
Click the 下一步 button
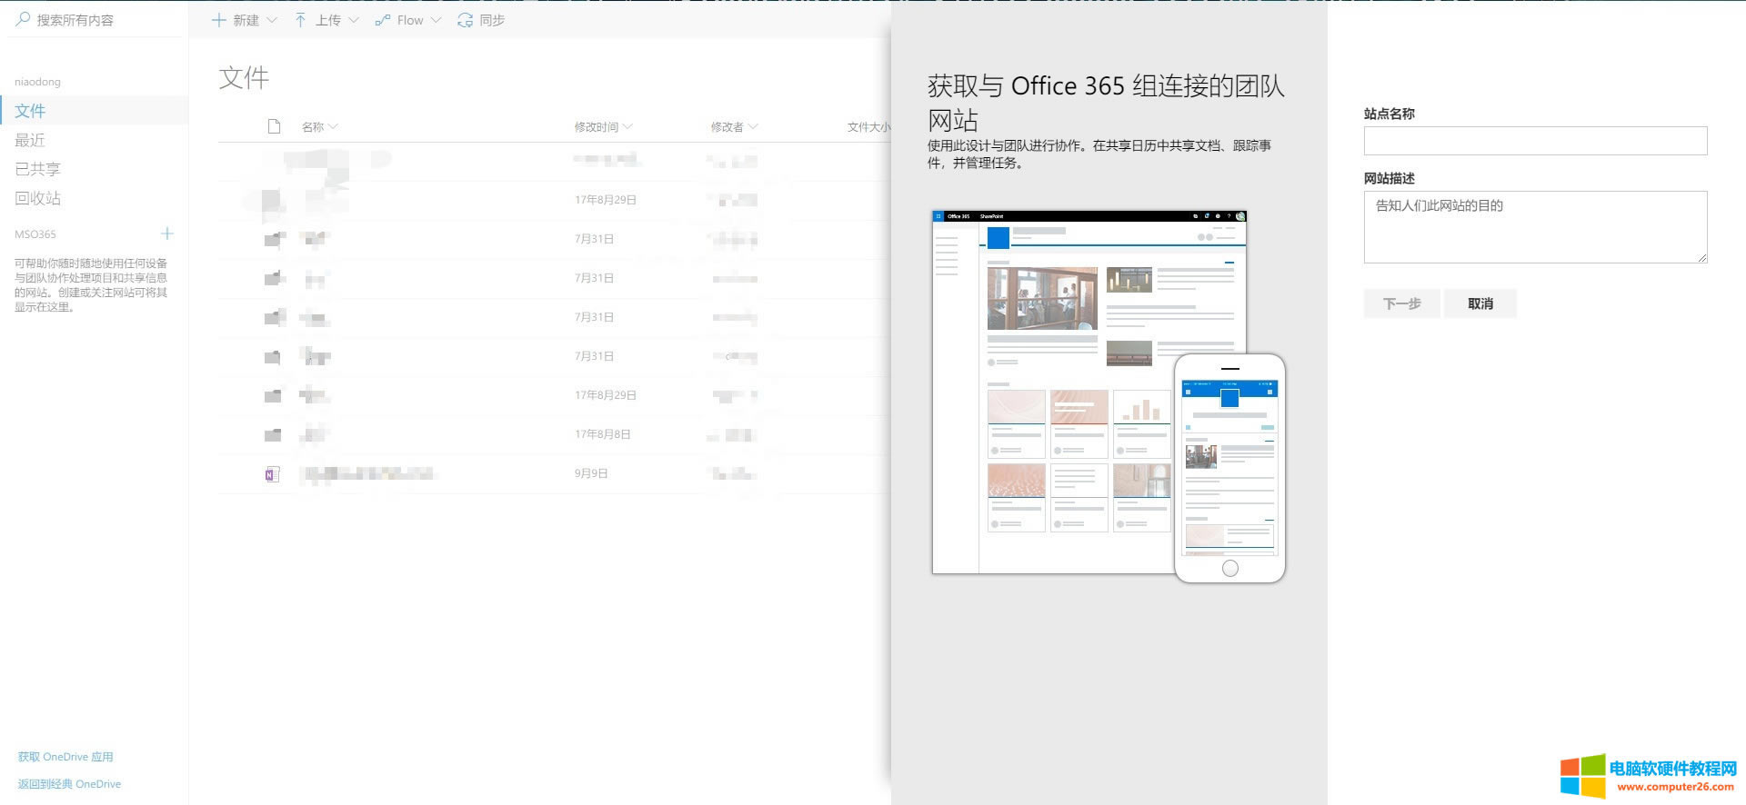pos(1401,303)
